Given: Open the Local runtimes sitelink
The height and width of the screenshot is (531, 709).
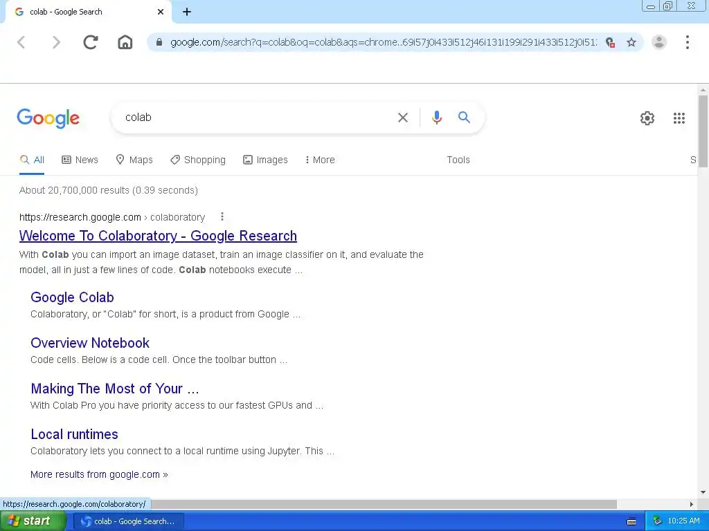Looking at the screenshot, I should 75,434.
